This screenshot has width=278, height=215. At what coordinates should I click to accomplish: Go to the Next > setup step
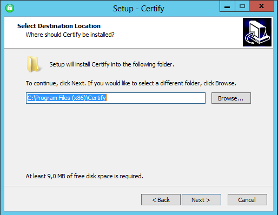click(201, 200)
